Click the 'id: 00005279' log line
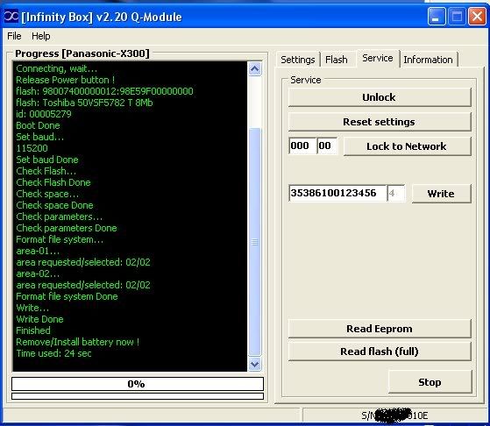This screenshot has height=426, width=490. pos(44,114)
